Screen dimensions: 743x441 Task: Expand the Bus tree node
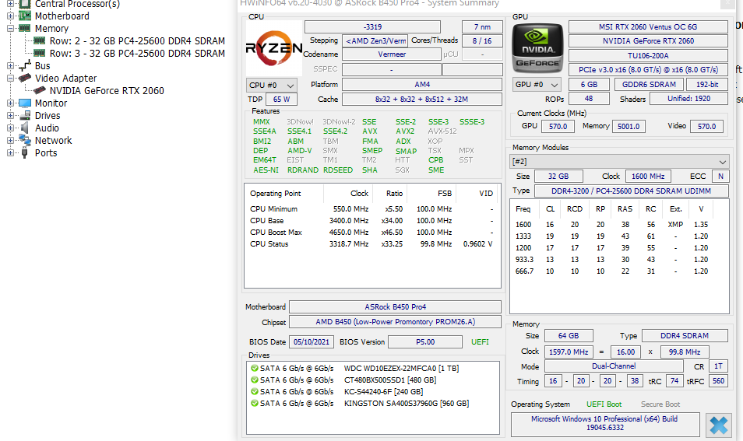10,66
